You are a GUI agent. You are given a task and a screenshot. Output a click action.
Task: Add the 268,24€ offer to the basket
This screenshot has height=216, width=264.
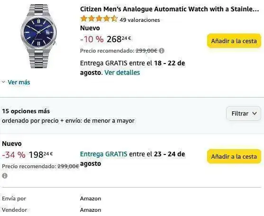pyautogui.click(x=234, y=41)
